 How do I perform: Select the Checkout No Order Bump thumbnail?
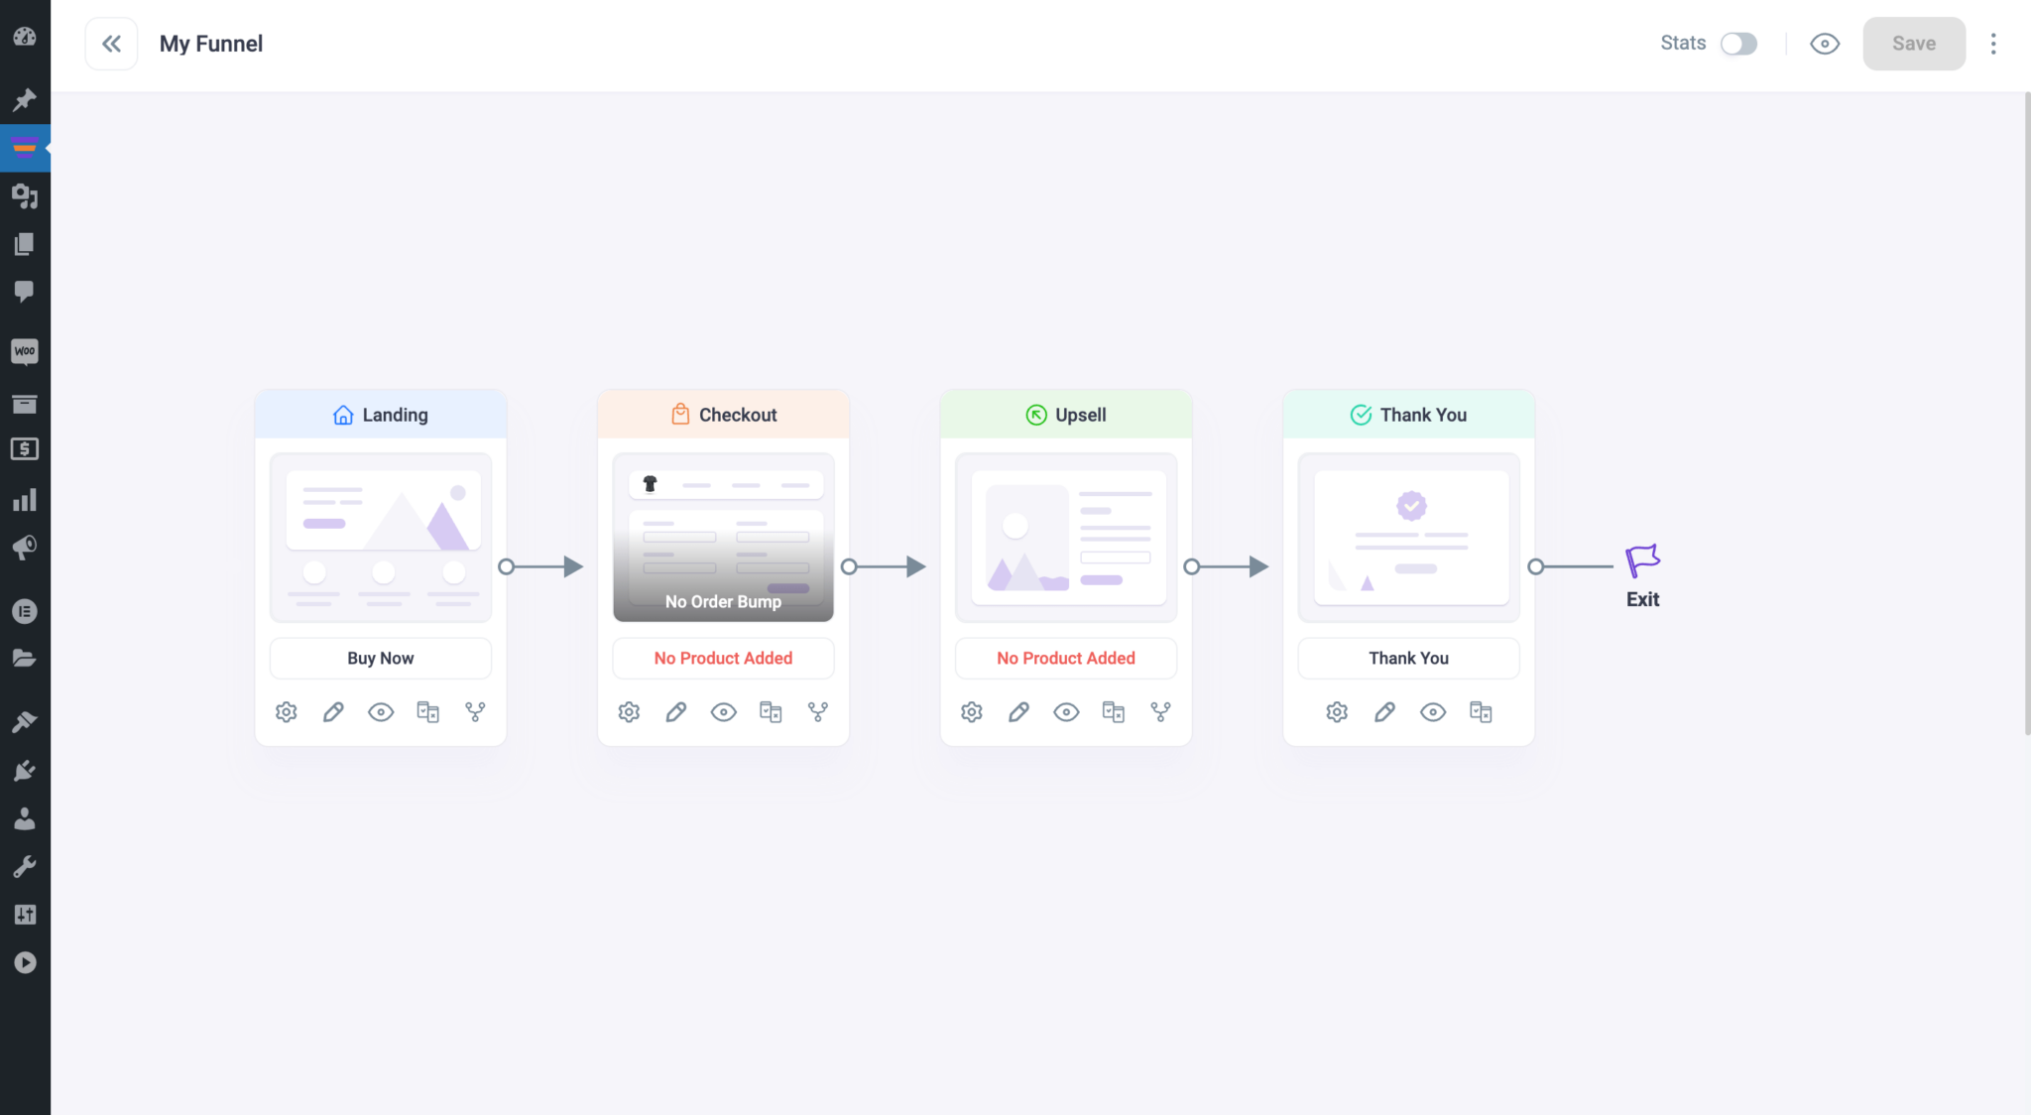[x=723, y=538]
